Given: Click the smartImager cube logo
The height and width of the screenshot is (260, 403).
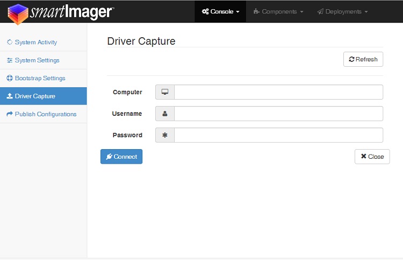Looking at the screenshot, I should click(18, 13).
